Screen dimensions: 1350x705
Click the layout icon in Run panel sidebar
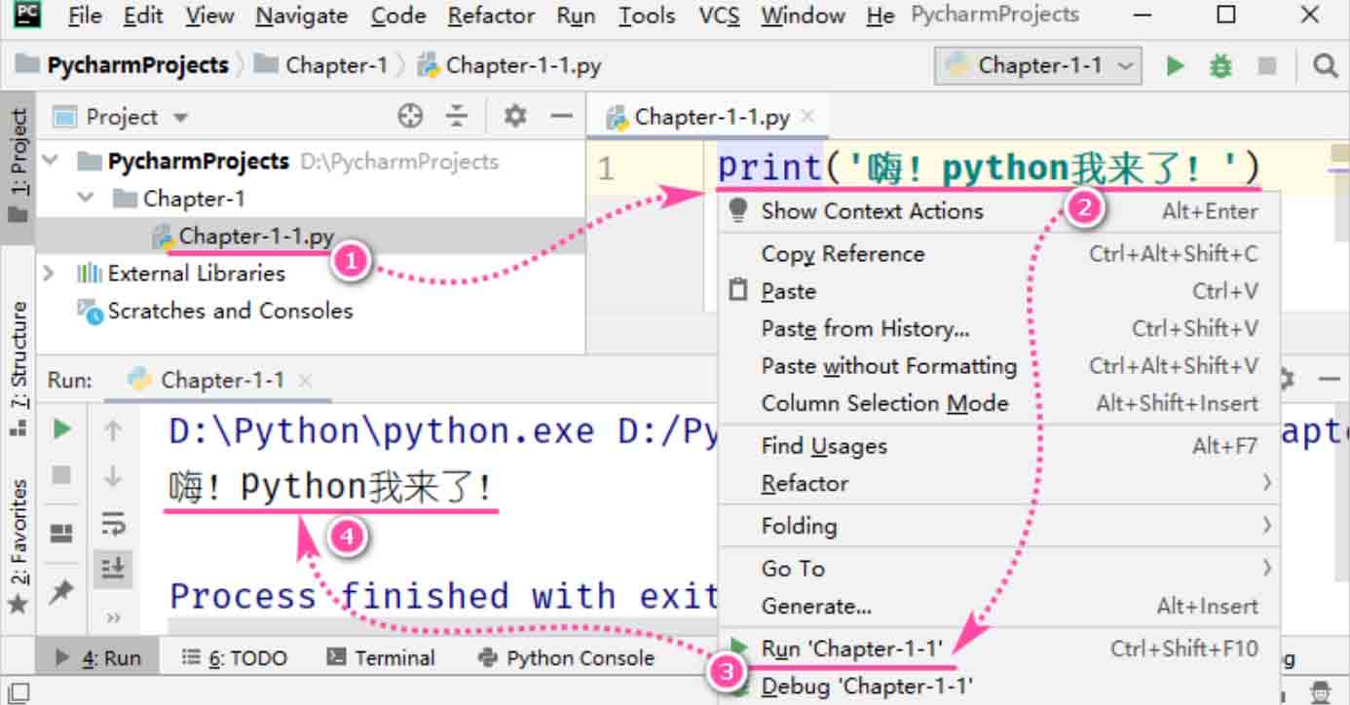[61, 533]
